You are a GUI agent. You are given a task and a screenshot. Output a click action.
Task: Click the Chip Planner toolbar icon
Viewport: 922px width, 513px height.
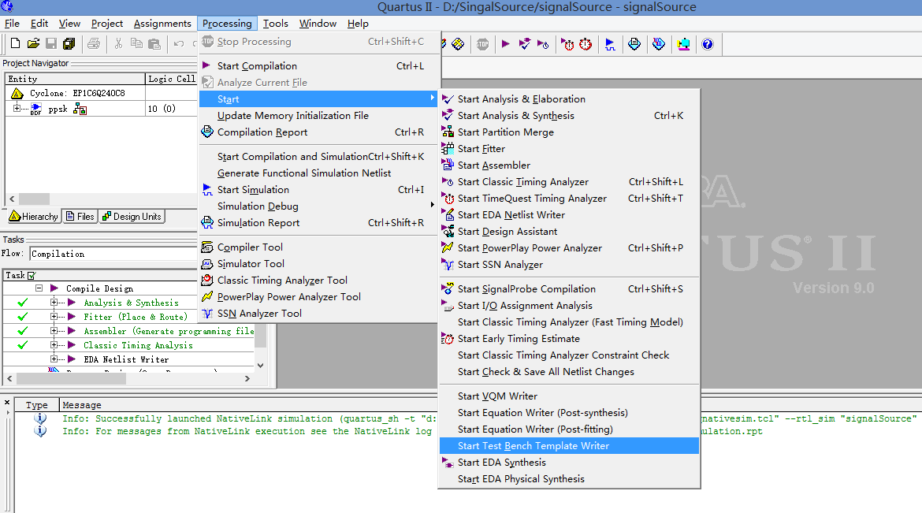458,44
